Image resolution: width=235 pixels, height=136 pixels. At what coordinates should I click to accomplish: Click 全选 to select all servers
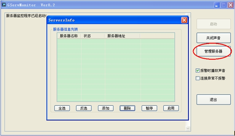[x=62, y=108]
